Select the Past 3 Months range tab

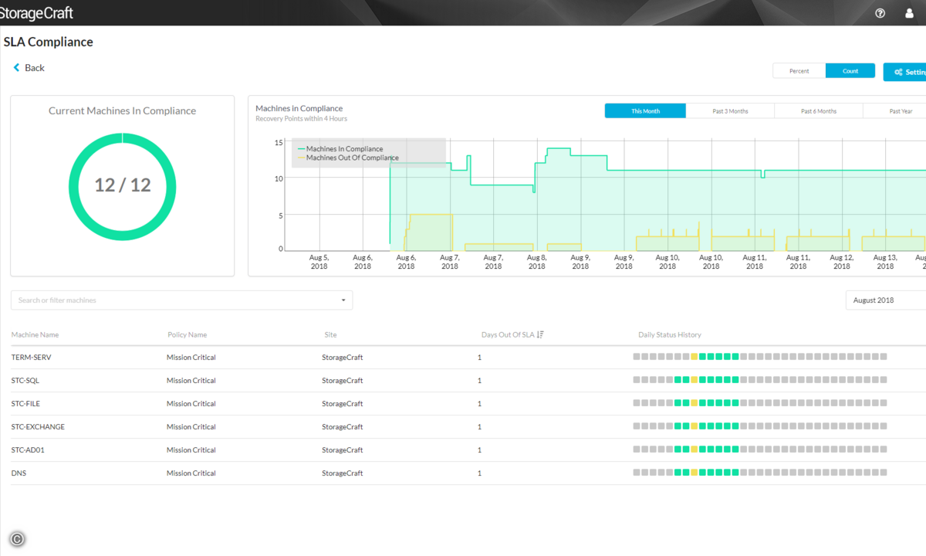730,111
